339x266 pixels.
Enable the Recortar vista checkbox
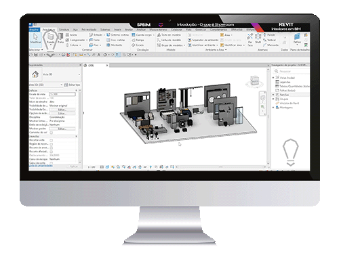(x=52, y=140)
